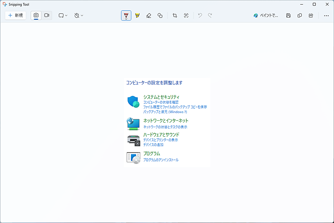Activate the image crop tool
This screenshot has width=334, height=223.
(x=175, y=15)
